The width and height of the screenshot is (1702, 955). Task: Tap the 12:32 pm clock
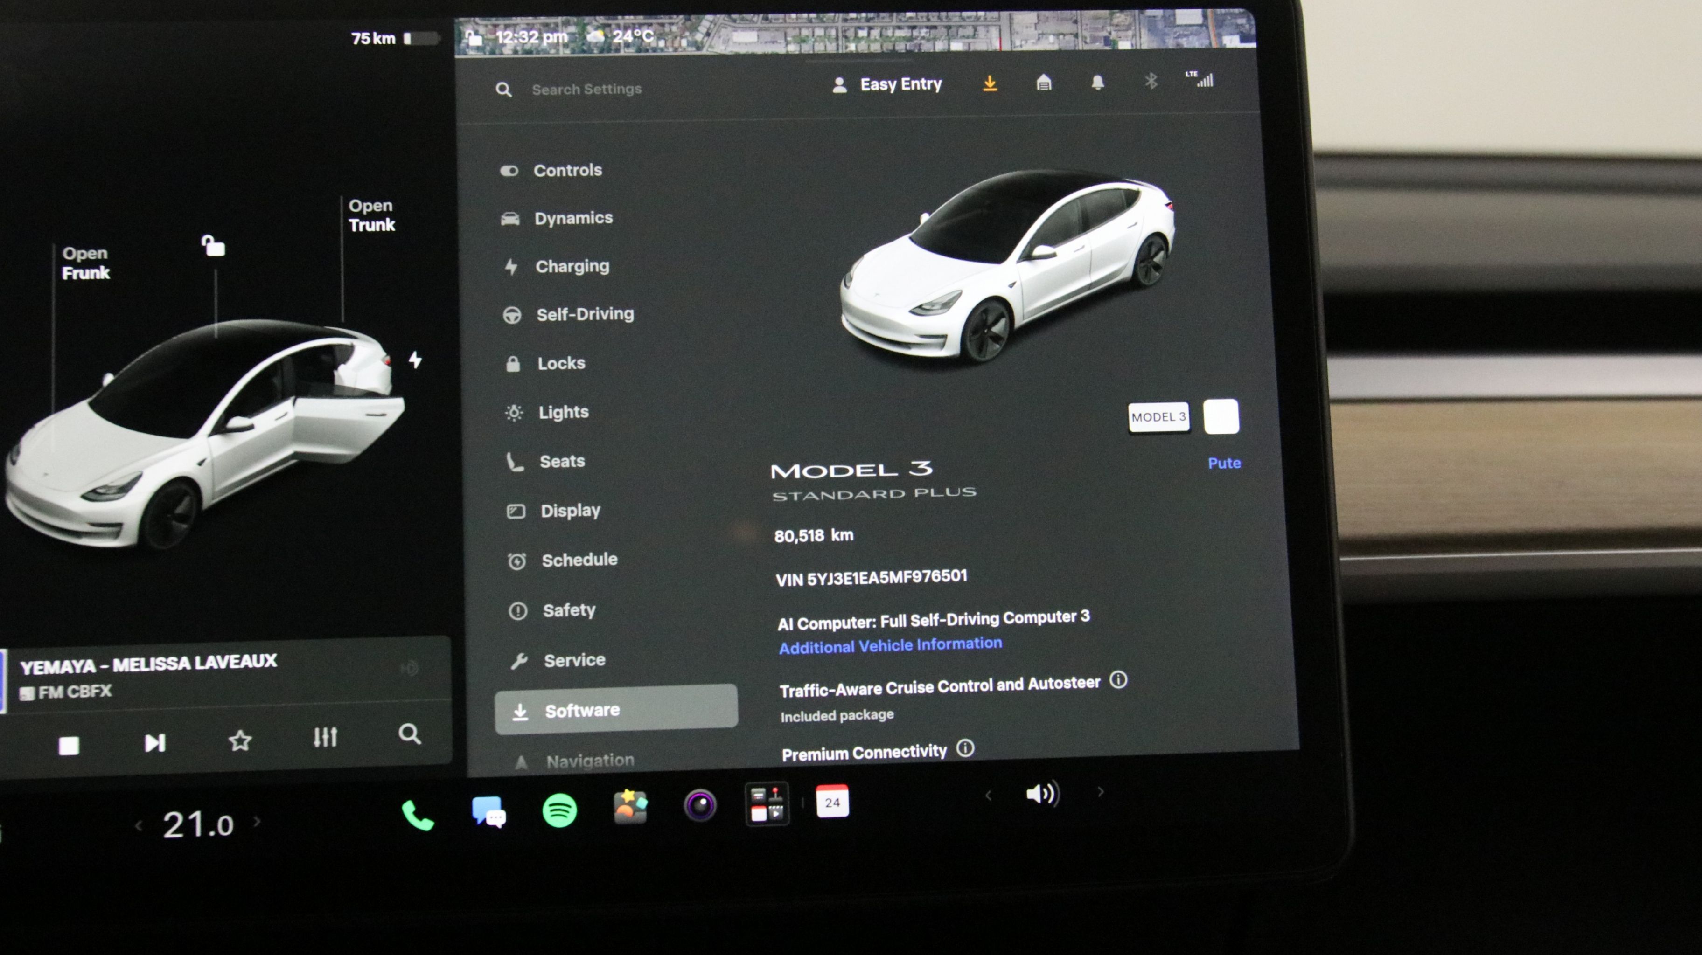pos(531,36)
